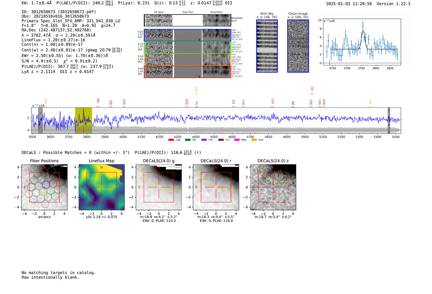Click the gray hatched band near 3550 Å
Image resolution: width=432 pixels, height=294 pixels.
pyautogui.click(x=40, y=121)
